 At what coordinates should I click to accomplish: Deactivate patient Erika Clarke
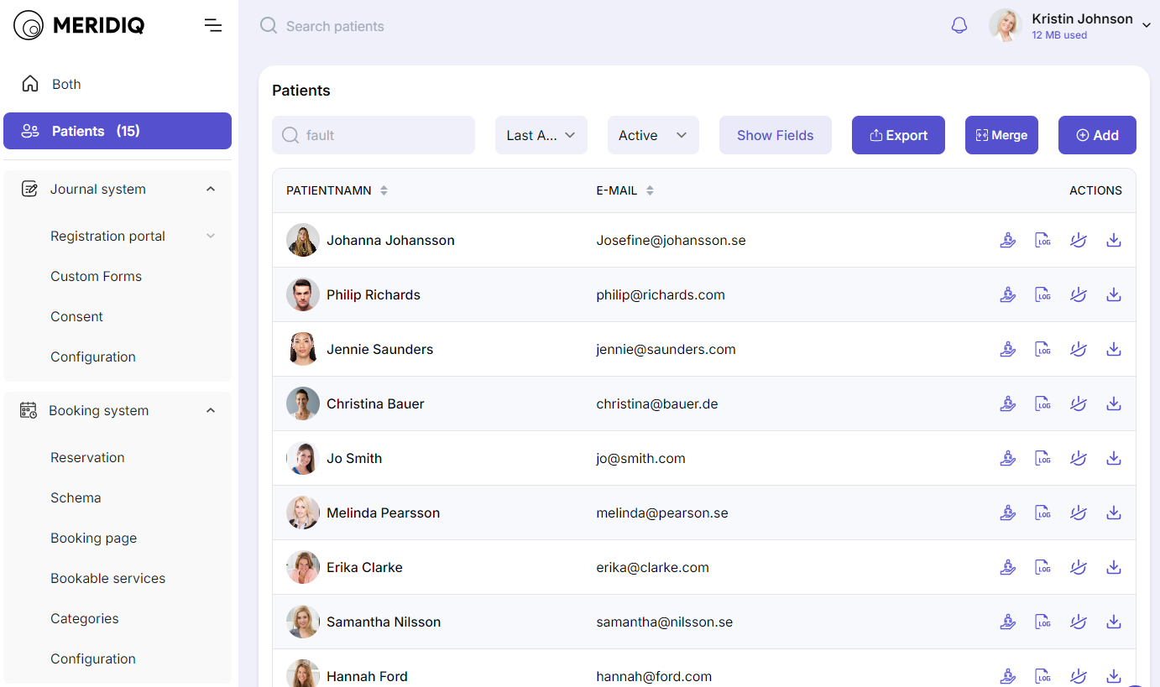(x=1079, y=567)
